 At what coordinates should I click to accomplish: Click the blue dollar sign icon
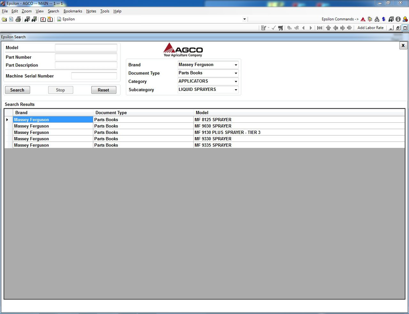pos(383,19)
